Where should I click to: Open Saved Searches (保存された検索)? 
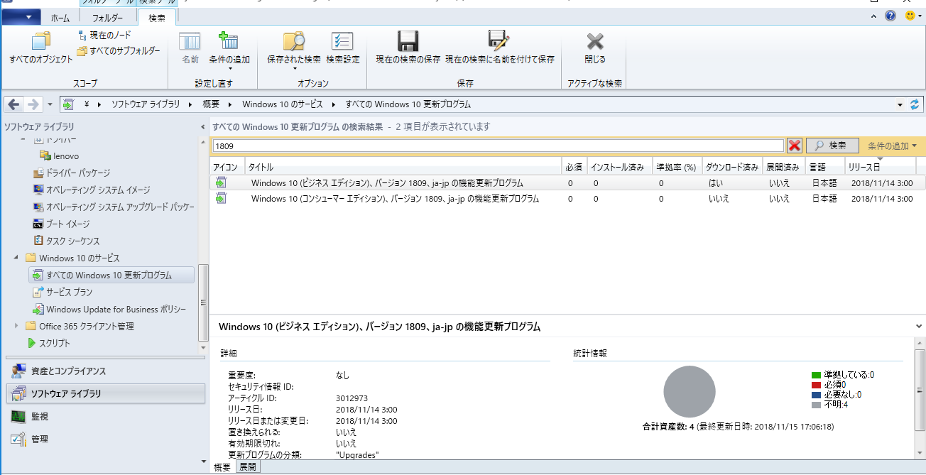[293, 49]
